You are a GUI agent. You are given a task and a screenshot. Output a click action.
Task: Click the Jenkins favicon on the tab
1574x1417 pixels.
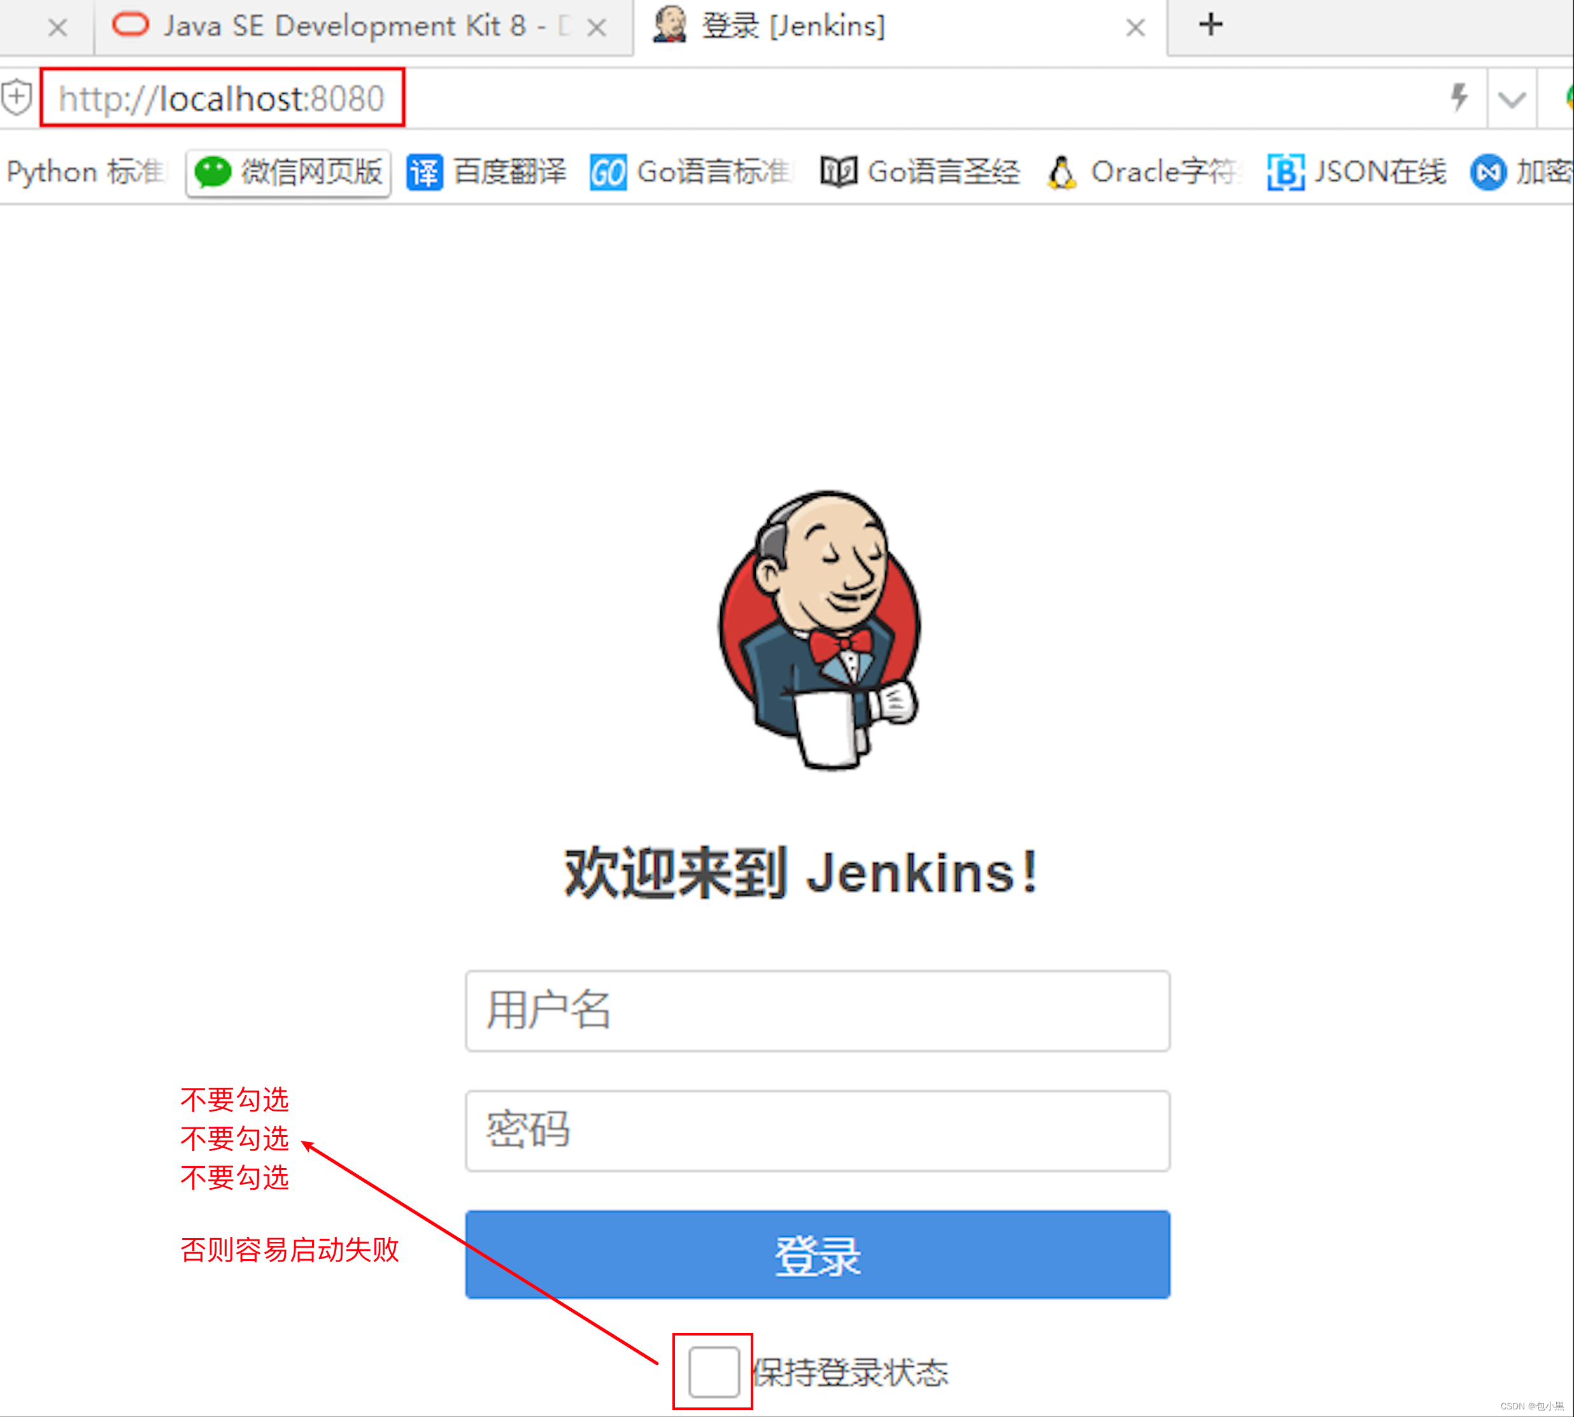click(669, 25)
